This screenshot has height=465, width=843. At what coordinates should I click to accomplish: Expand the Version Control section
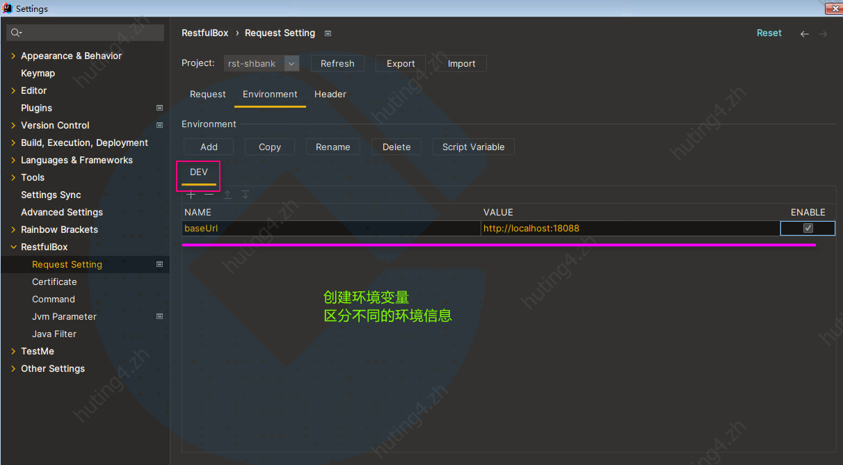[x=13, y=125]
